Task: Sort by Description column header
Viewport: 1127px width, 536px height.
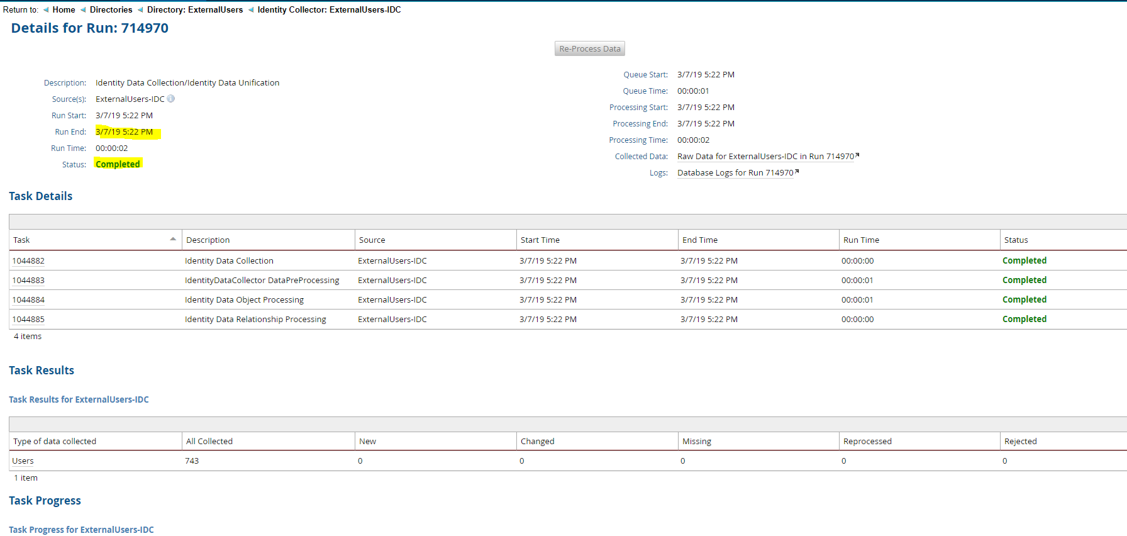Action: (208, 240)
